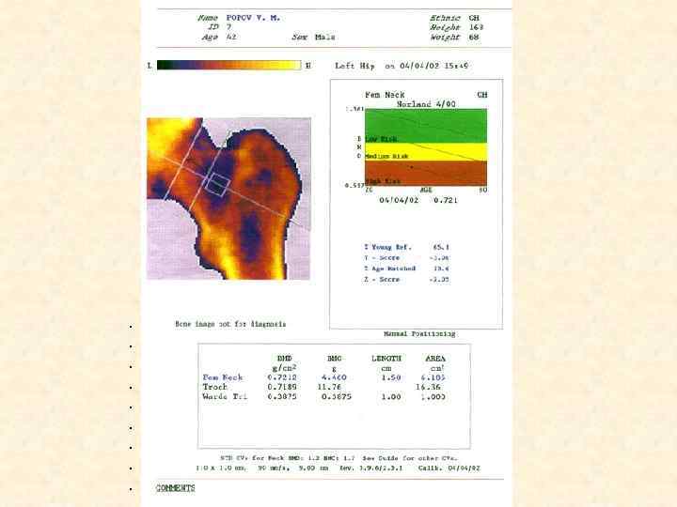The image size is (677, 507).
Task: Click the Fem Neck chart title
Action: [x=385, y=95]
